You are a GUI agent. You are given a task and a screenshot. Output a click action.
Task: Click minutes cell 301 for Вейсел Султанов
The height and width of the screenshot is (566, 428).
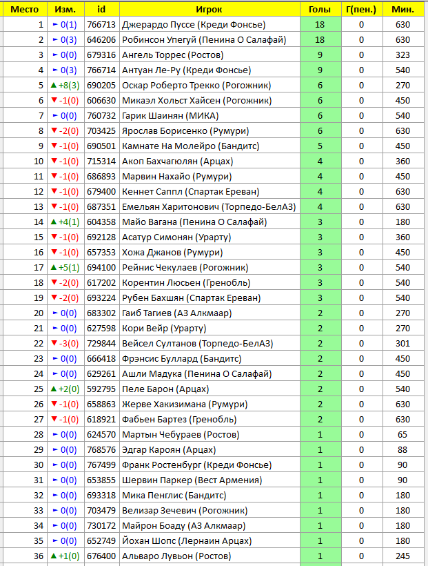pos(403,343)
